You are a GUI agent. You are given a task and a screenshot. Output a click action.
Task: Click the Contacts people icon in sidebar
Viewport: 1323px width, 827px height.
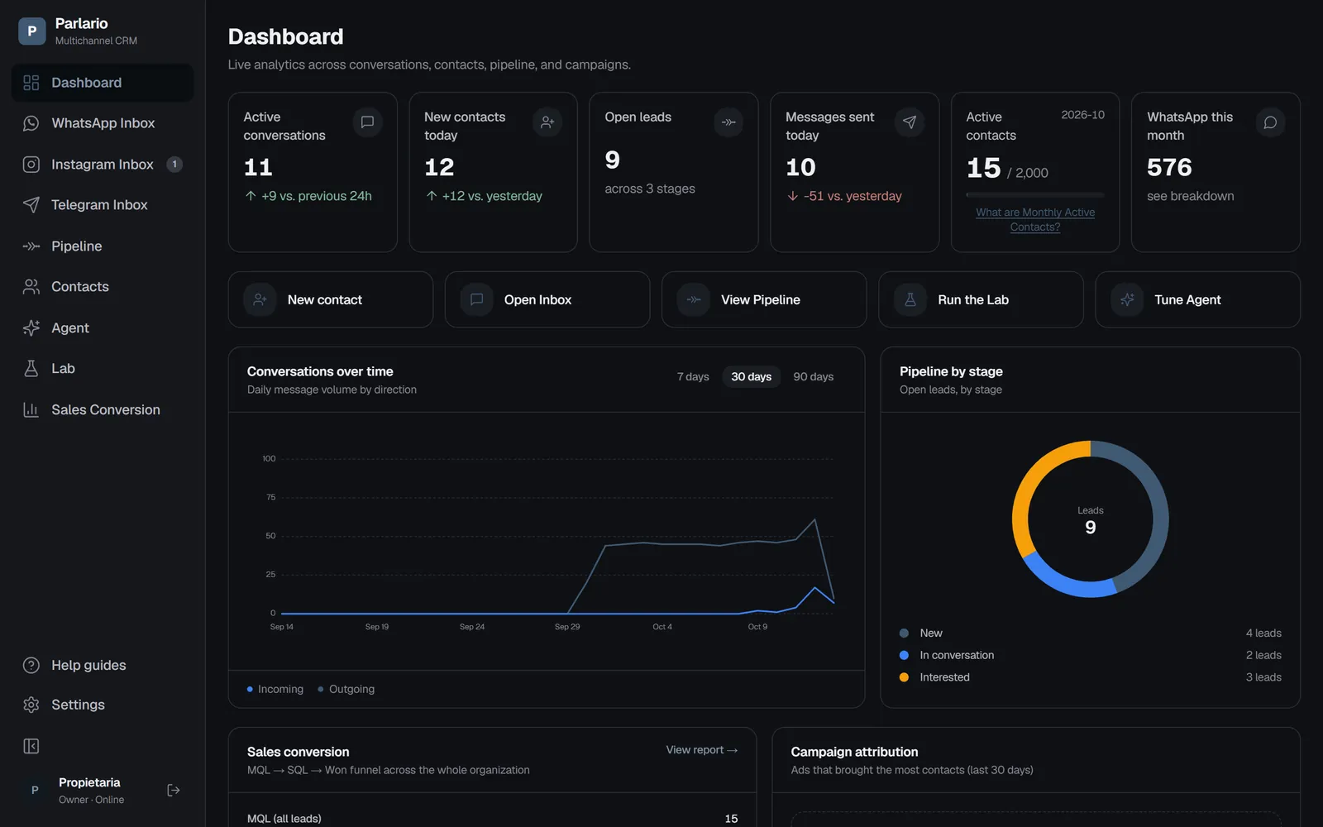pos(31,287)
